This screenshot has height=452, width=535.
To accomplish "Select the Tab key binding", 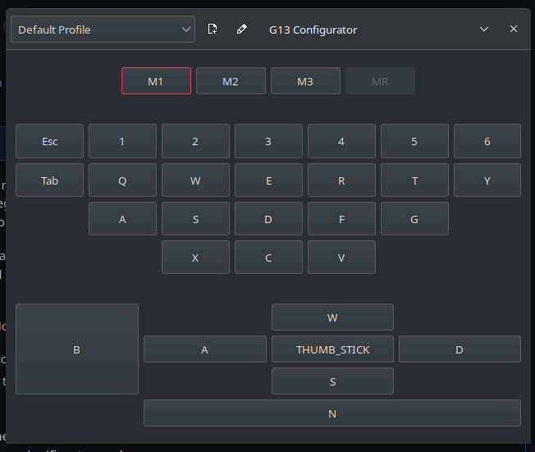I will click(x=49, y=180).
